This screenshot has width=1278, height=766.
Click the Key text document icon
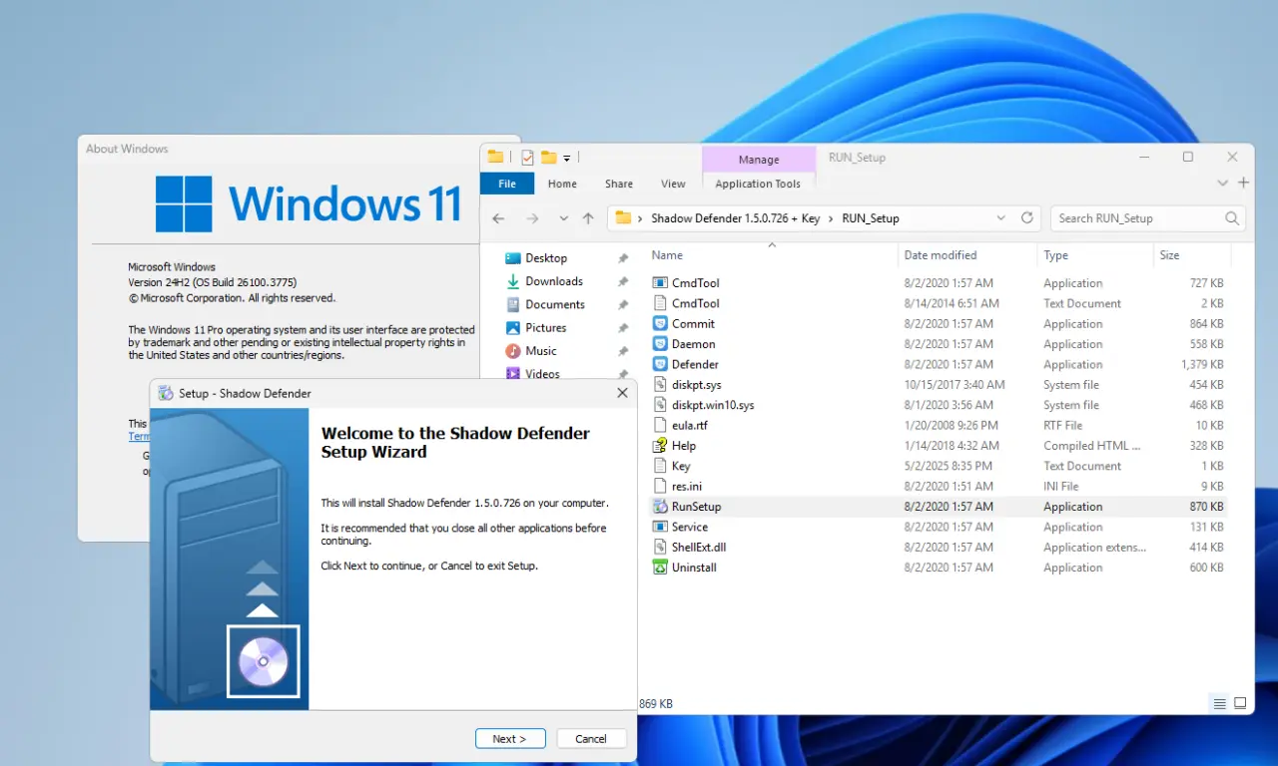tap(659, 466)
